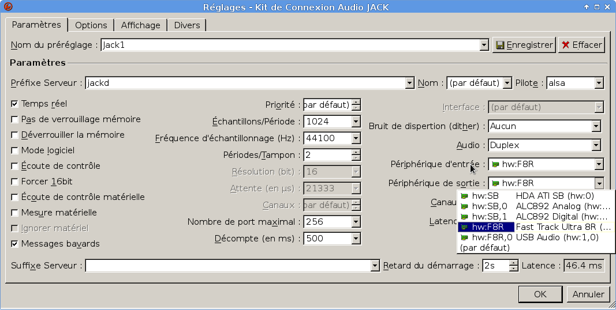This screenshot has height=310, width=616.
Task: Open Fréquence d'échantillonnage 44100 dropdown
Action: [x=356, y=138]
